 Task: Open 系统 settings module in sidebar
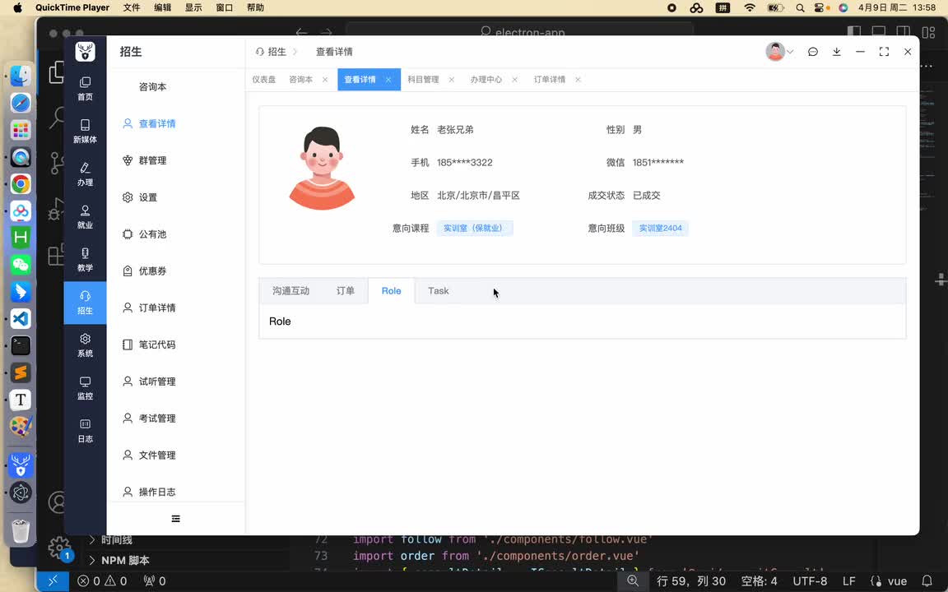coord(85,345)
